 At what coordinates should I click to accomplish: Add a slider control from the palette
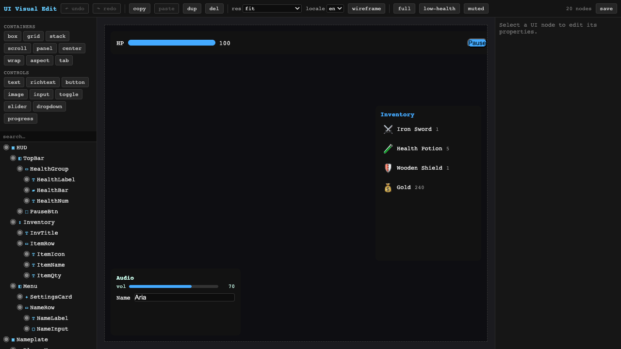pos(17,107)
